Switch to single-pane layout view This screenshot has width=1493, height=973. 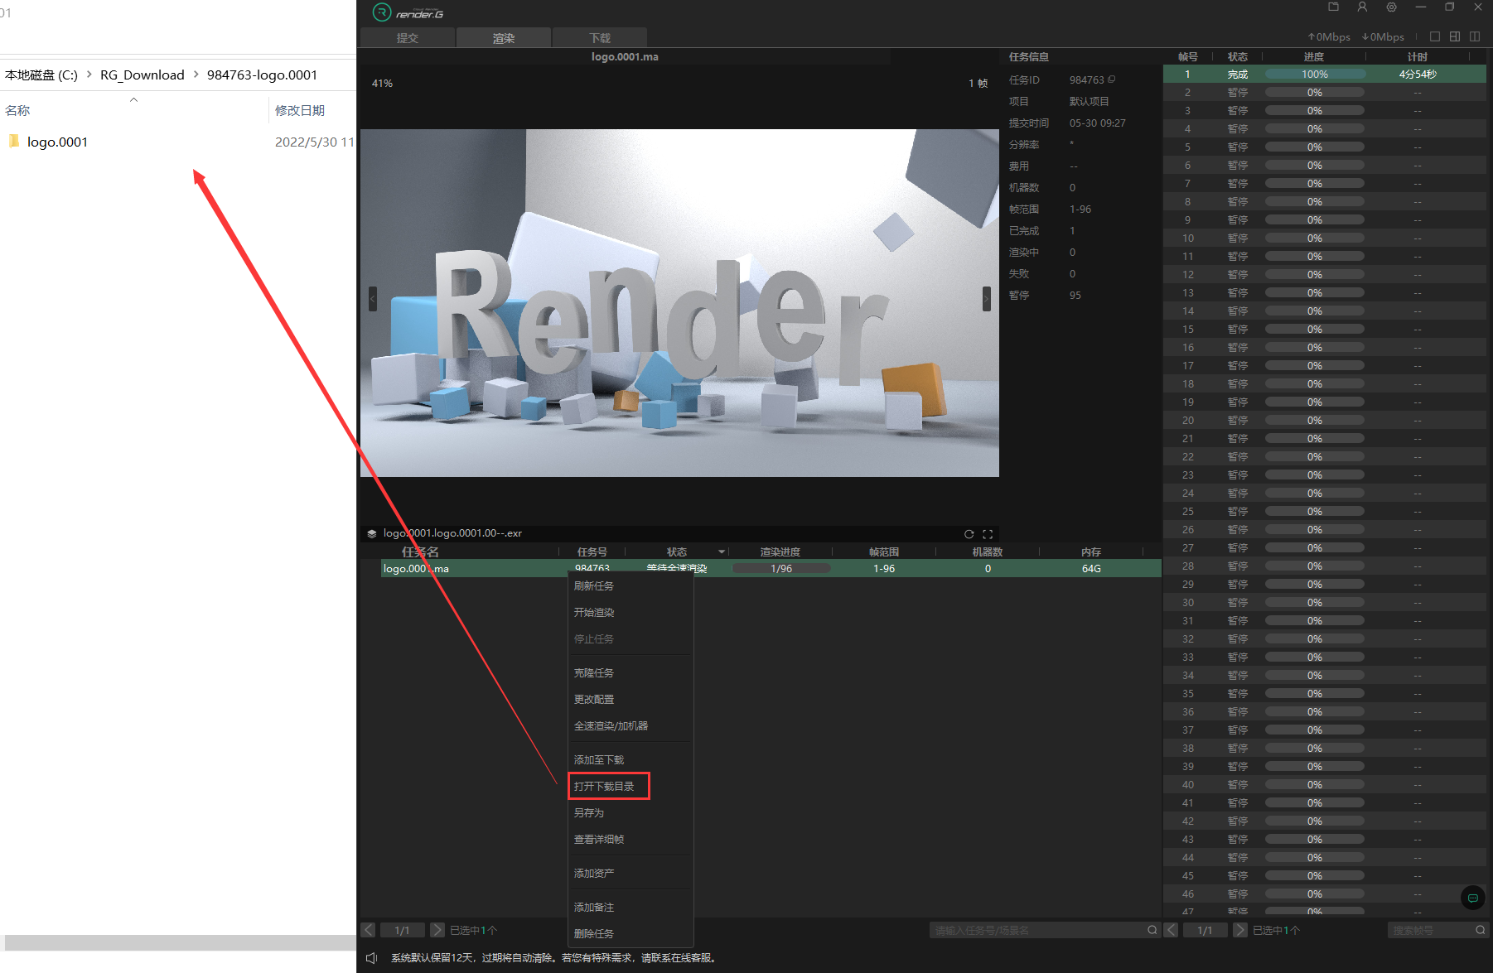tap(1435, 36)
